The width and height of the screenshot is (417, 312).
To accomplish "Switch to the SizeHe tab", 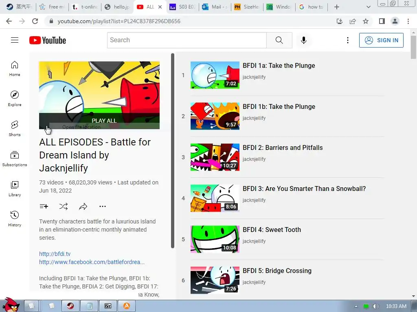I will coord(247,7).
